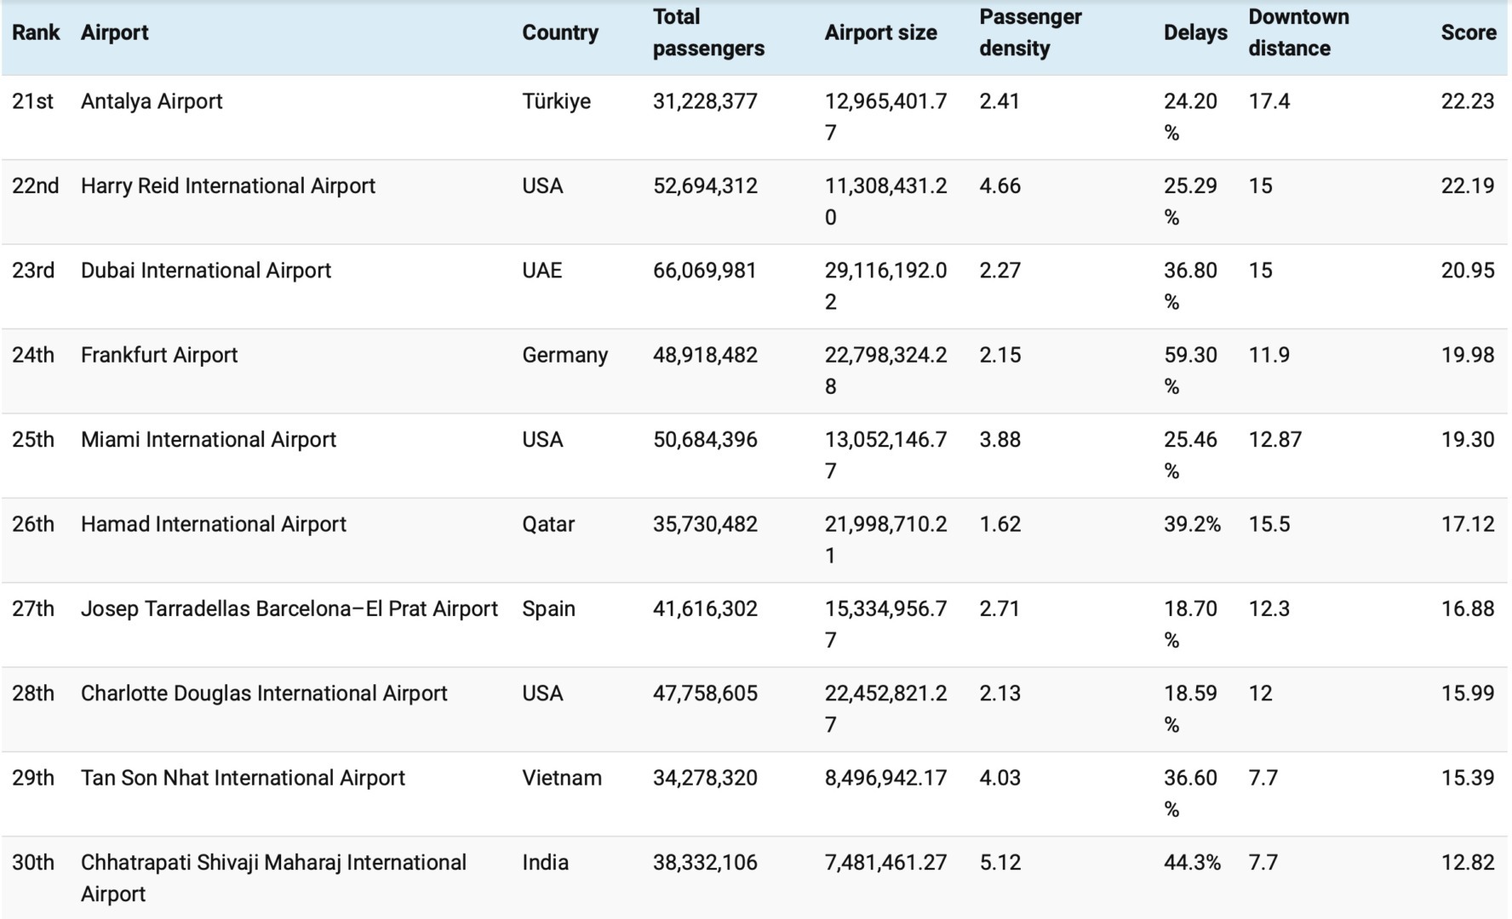This screenshot has width=1512, height=919.
Task: Click the Airport size column header
Action: click(x=881, y=32)
